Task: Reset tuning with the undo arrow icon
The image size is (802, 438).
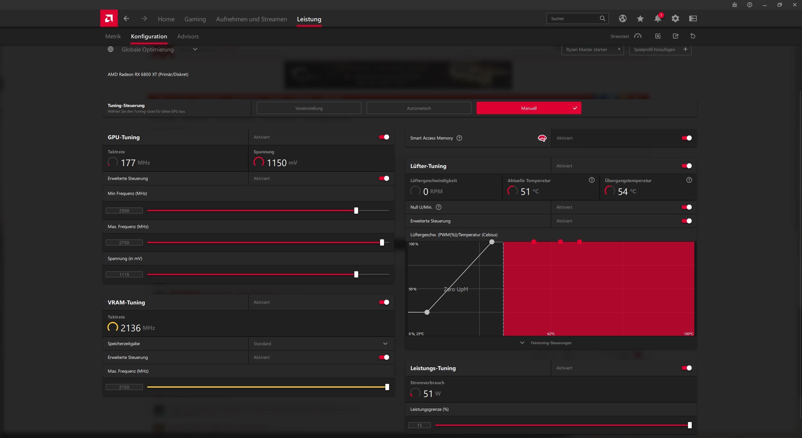Action: [x=693, y=36]
